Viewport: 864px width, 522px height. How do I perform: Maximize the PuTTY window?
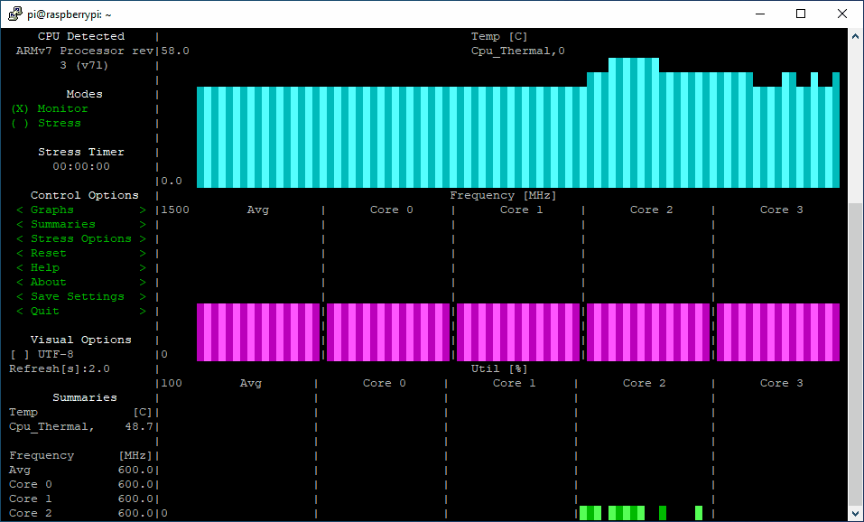(801, 14)
